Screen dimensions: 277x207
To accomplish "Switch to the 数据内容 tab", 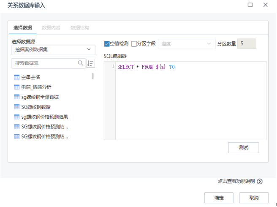I will pyautogui.click(x=51, y=28).
